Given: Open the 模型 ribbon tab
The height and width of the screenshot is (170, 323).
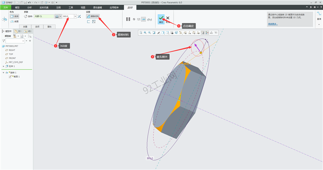Looking at the screenshot, I should [x=17, y=7].
